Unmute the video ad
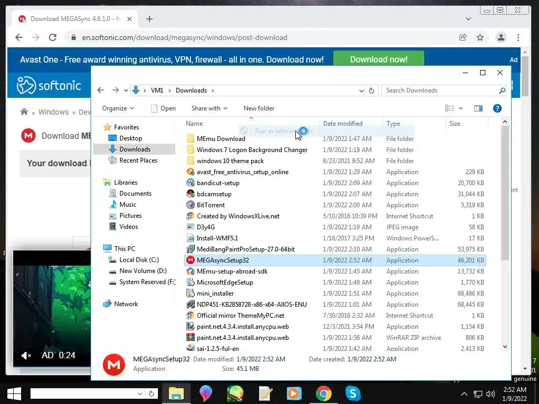This screenshot has height=404, width=539. (26, 356)
